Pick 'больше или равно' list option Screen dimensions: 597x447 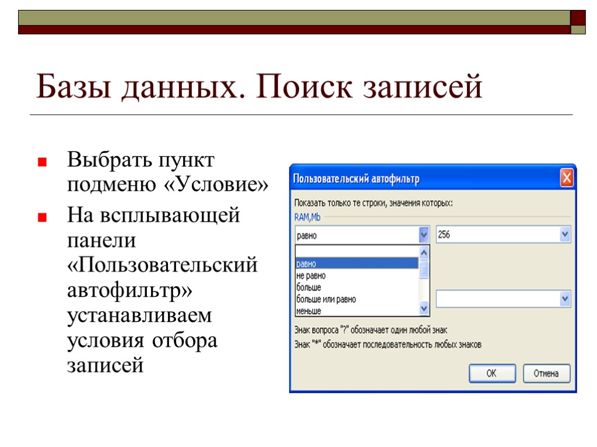point(357,299)
